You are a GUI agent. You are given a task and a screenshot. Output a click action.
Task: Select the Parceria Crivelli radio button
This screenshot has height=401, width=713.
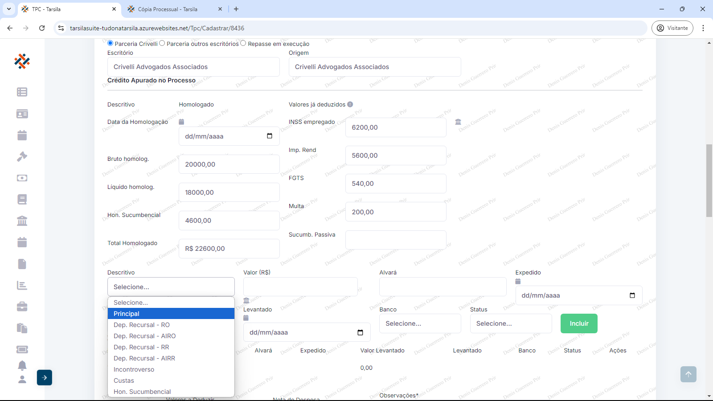(111, 43)
